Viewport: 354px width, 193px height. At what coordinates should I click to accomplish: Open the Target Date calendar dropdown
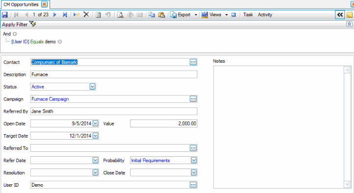96,136
